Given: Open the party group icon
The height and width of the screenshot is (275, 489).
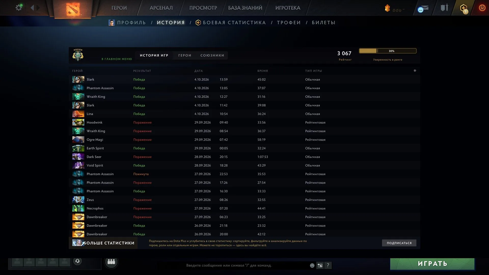Looking at the screenshot, I should click(111, 262).
